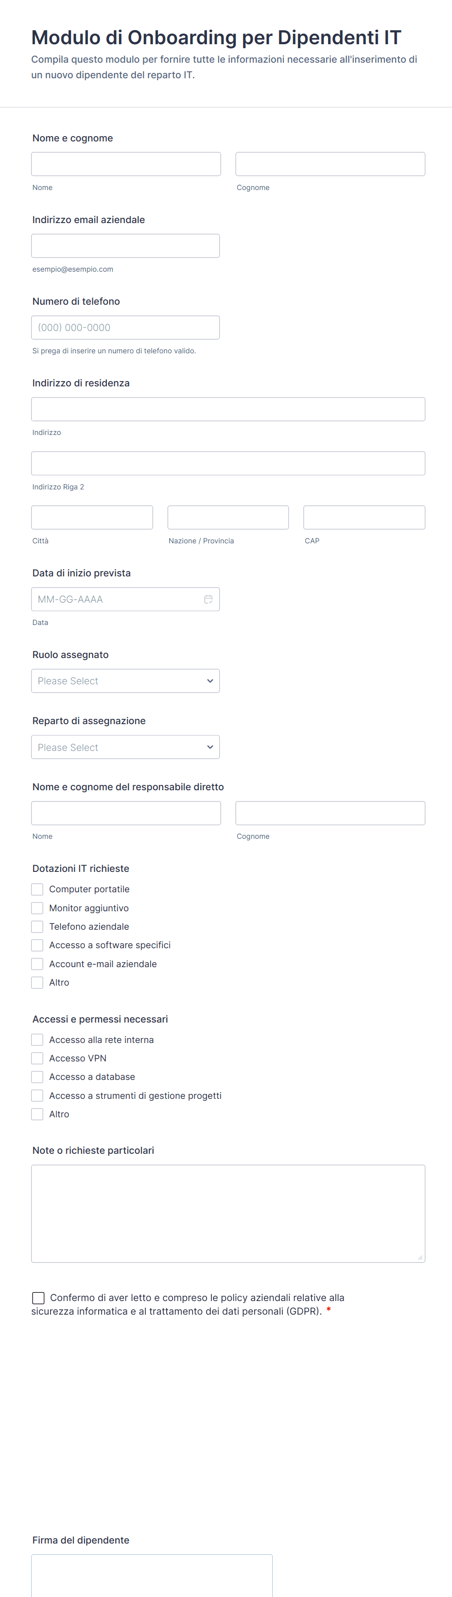
Task: Focus the CAP postal code field
Action: click(x=364, y=517)
